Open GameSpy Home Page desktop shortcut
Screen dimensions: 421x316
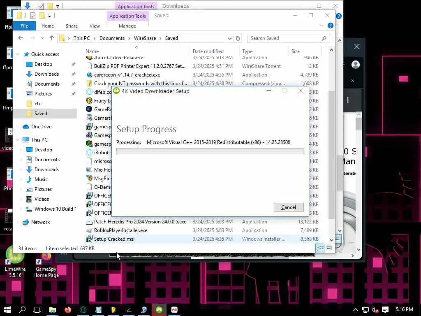[46, 265]
